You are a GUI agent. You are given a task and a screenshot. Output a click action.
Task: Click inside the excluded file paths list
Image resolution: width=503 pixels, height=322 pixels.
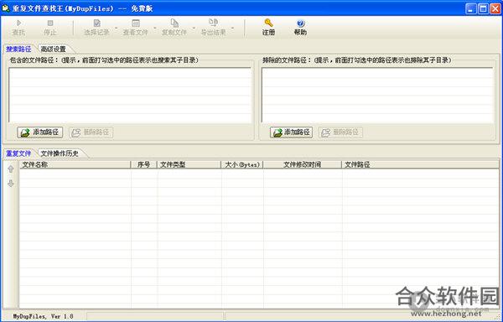click(377, 96)
